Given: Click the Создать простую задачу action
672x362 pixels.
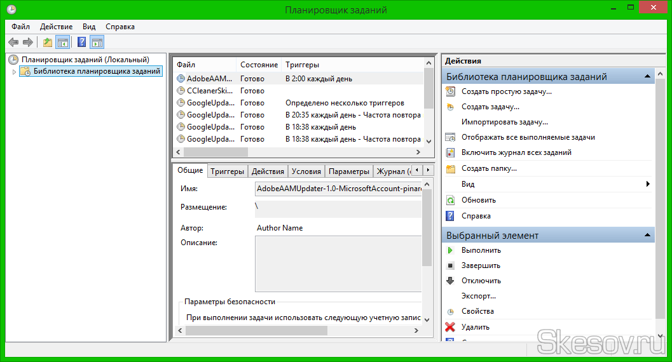Looking at the screenshot, I should click(x=506, y=91).
